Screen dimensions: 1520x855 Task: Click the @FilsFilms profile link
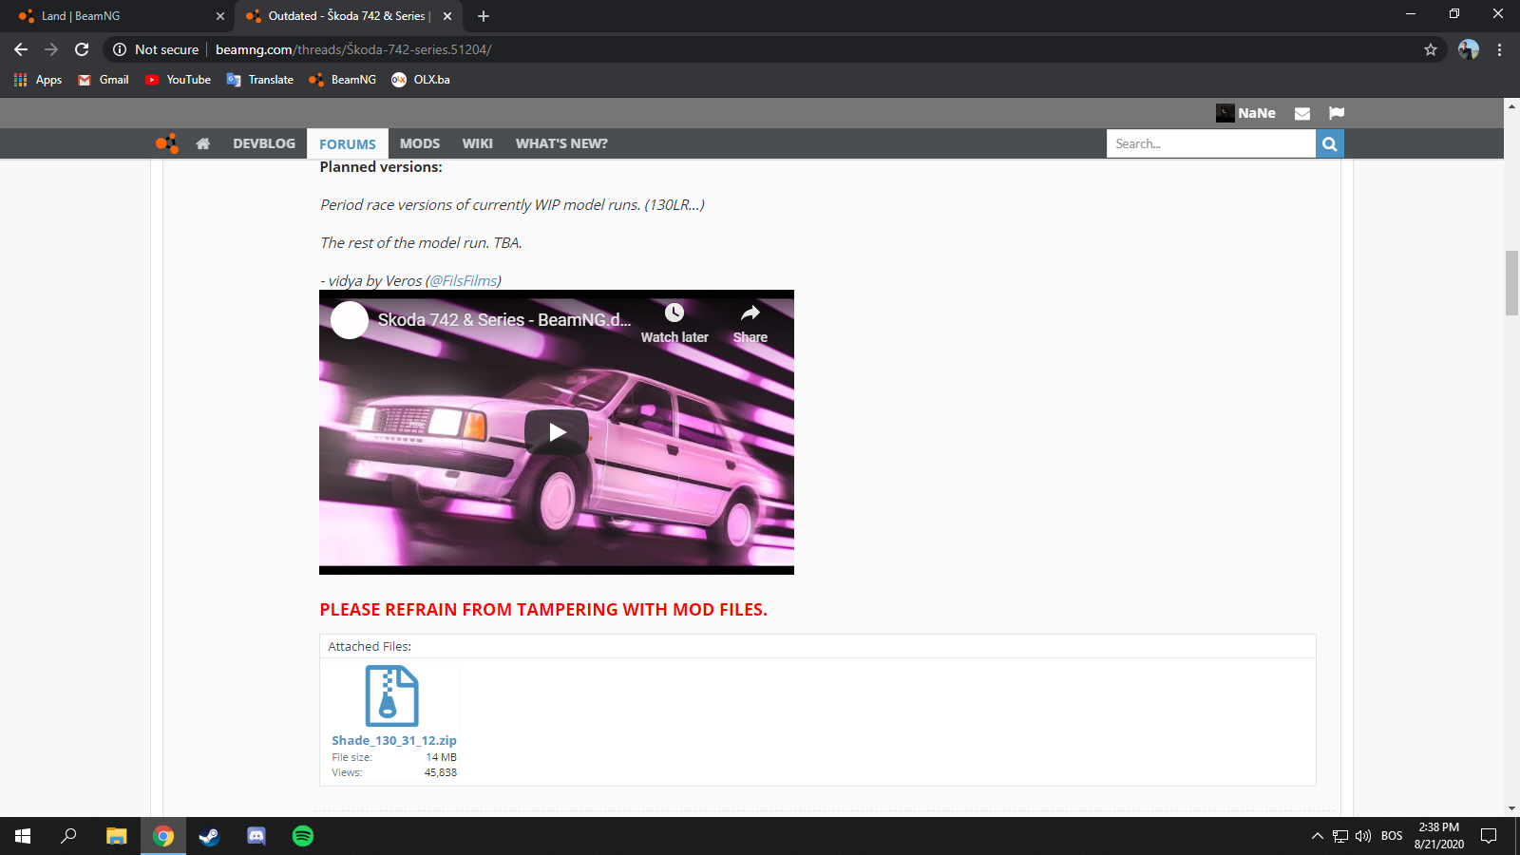[x=464, y=281]
